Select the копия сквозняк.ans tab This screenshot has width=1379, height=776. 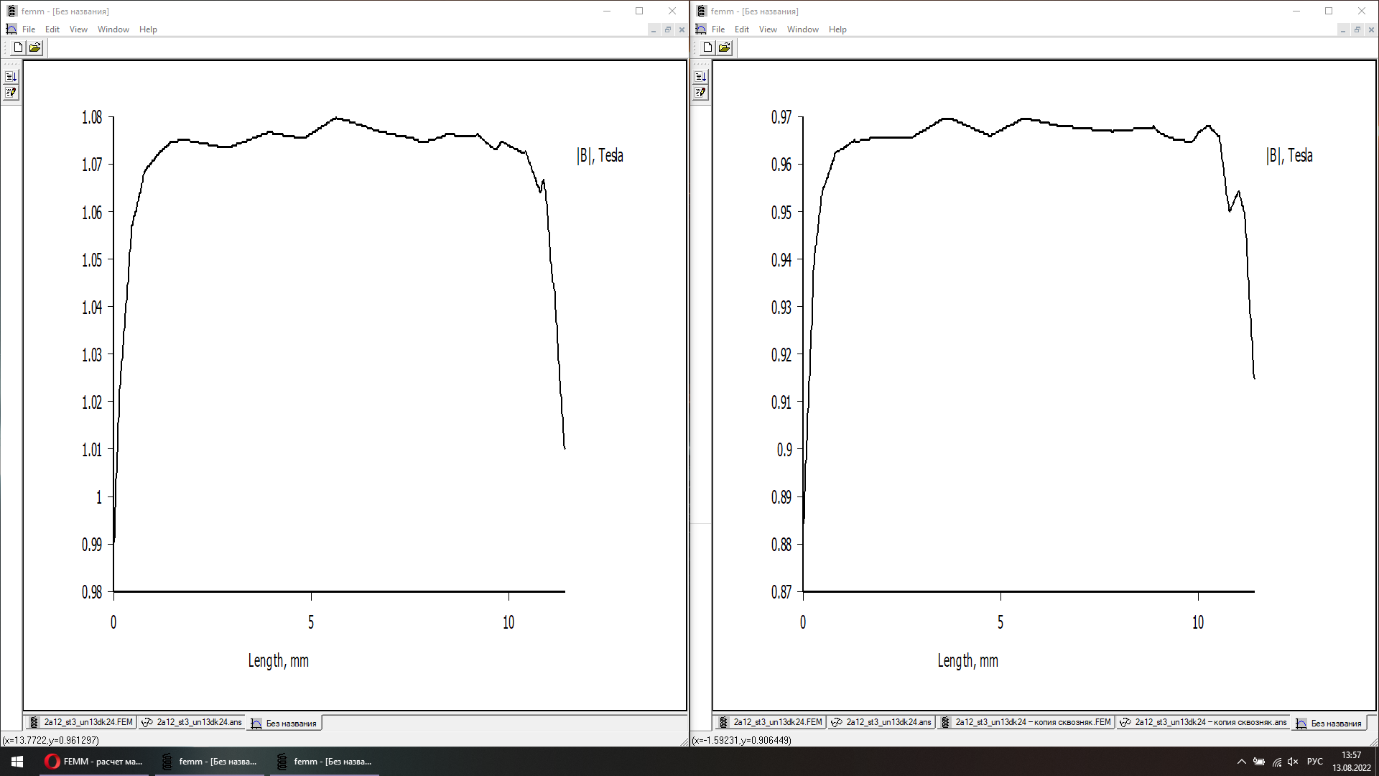(x=1204, y=722)
